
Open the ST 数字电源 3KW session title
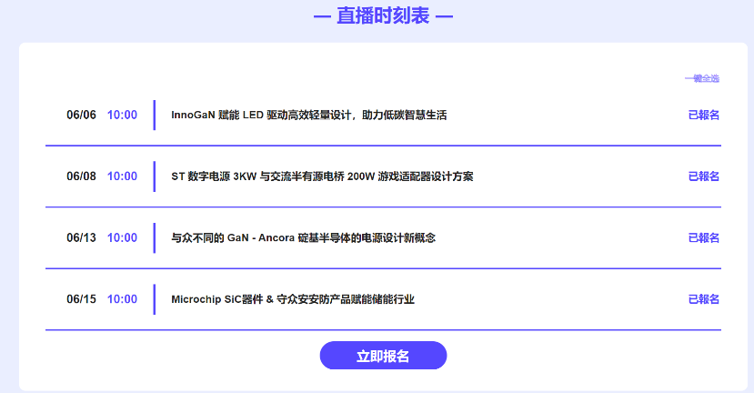point(322,176)
